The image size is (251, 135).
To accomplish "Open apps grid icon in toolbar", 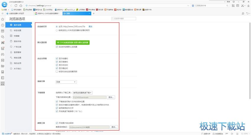I will coord(233,6).
